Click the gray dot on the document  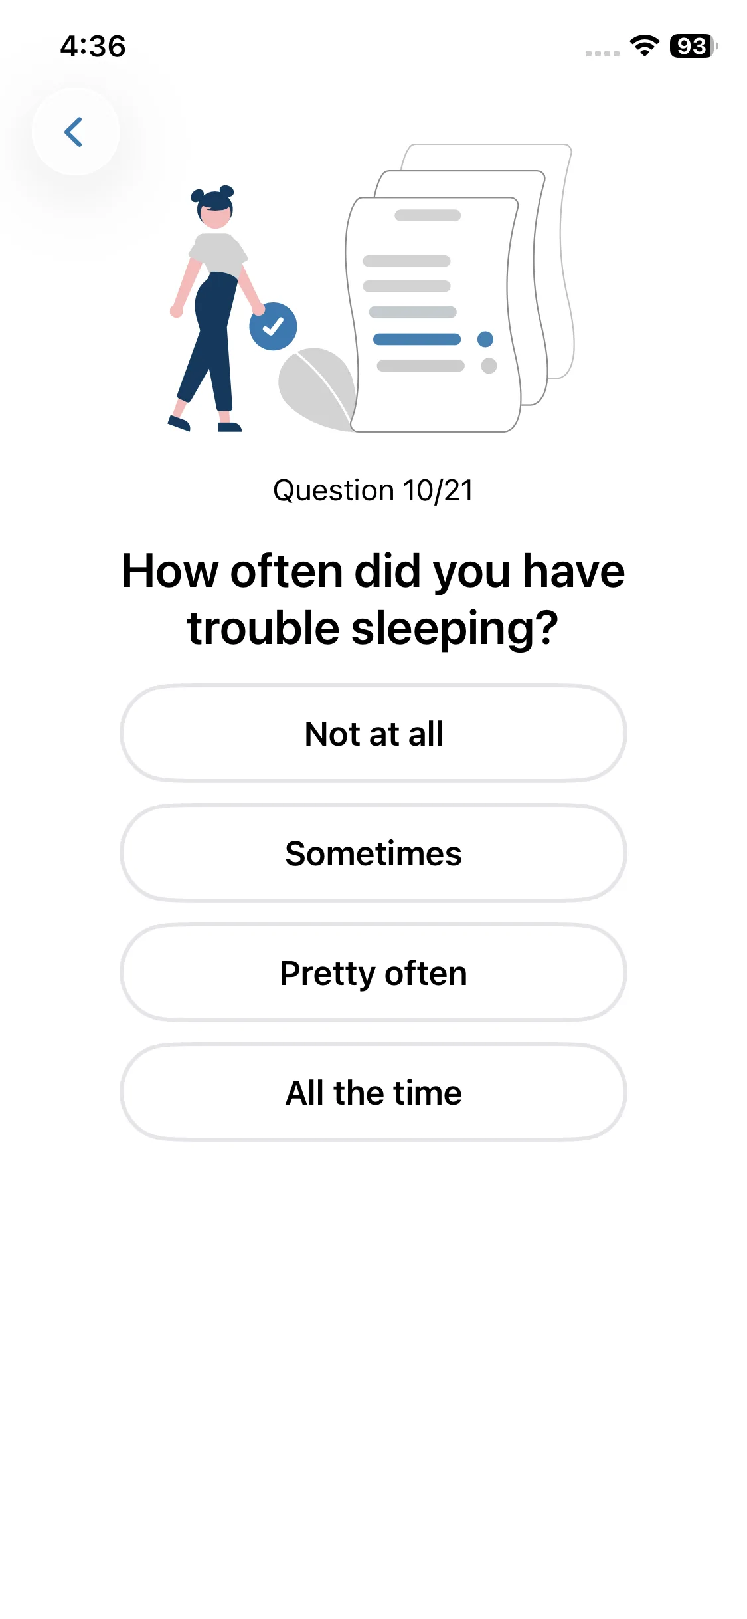489,366
